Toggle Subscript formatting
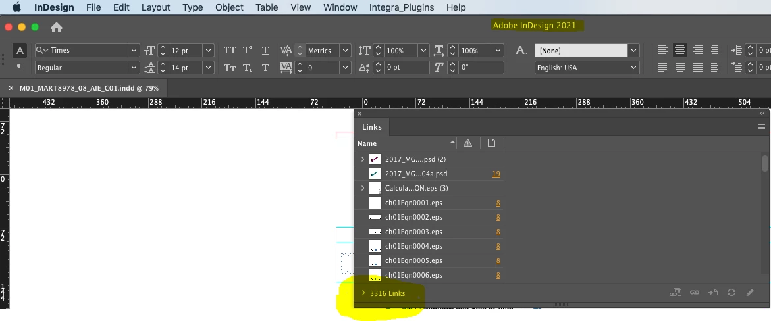771x321 pixels. [x=248, y=67]
